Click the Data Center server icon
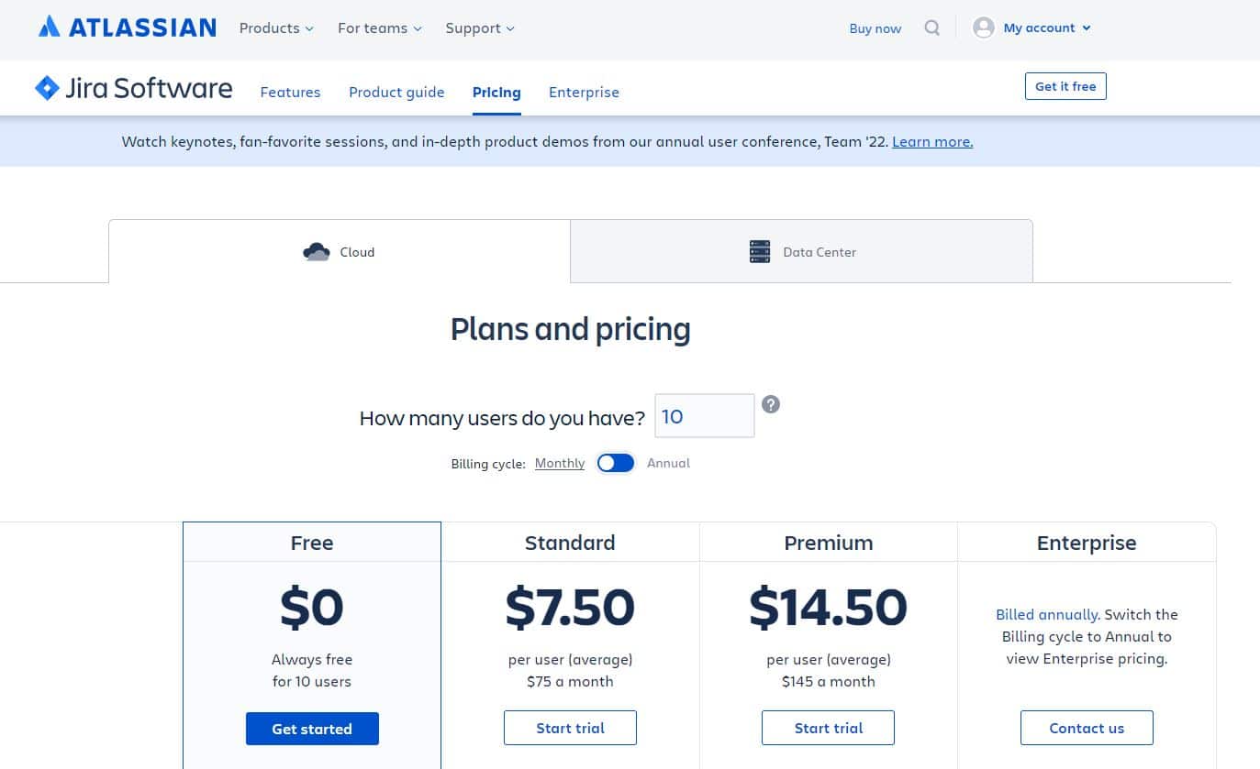The height and width of the screenshot is (769, 1260). click(x=760, y=252)
